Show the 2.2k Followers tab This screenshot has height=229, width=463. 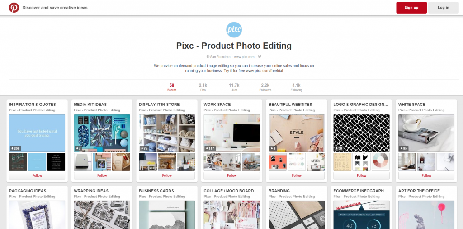click(265, 87)
